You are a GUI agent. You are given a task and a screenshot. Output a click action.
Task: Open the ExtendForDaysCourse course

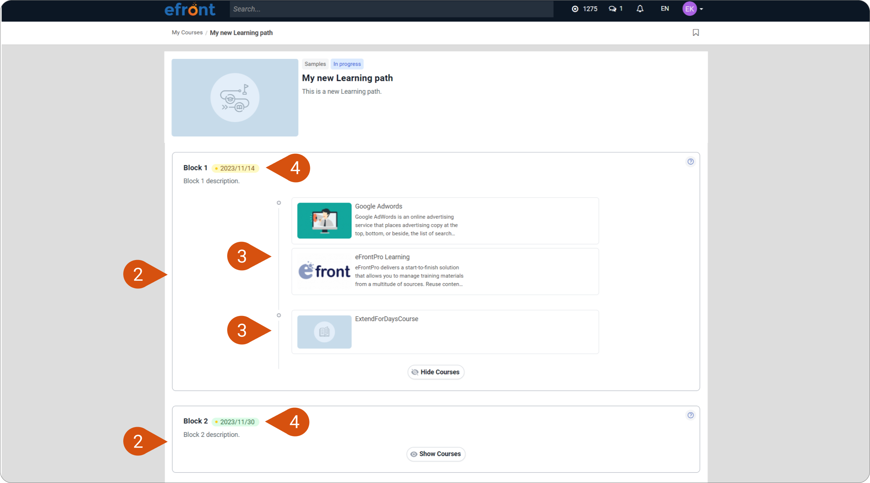click(445, 332)
